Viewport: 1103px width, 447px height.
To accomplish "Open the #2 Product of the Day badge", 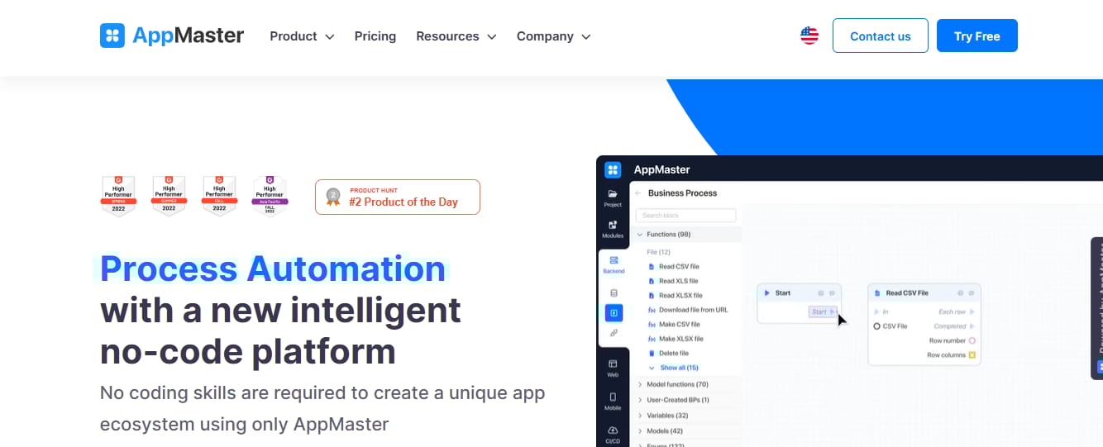I will pyautogui.click(x=398, y=197).
